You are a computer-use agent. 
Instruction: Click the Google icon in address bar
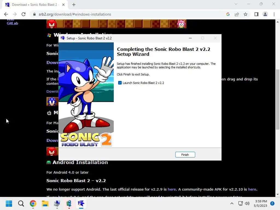[228, 14]
